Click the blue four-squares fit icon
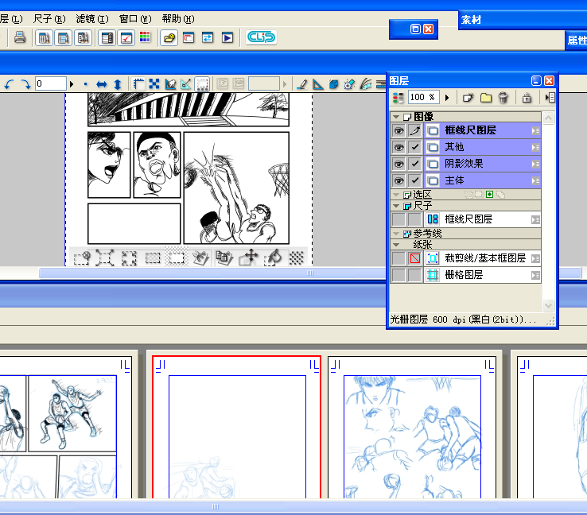Screen dimensions: 587x515 pos(154,83)
